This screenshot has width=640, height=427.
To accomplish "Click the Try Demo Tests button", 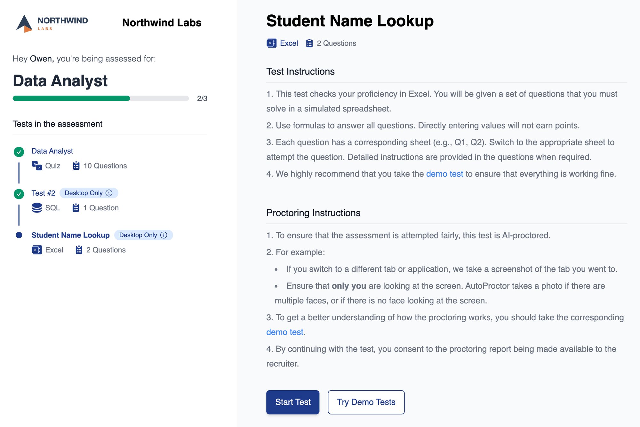I will (x=366, y=402).
